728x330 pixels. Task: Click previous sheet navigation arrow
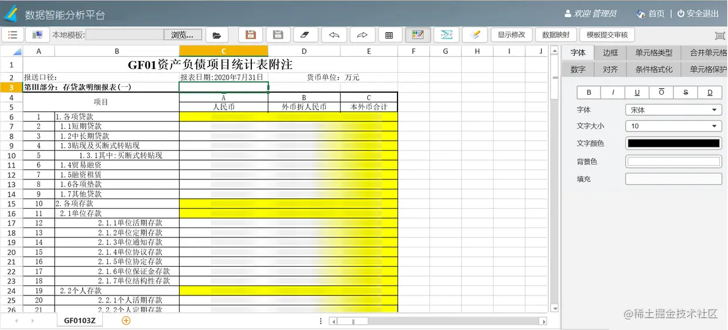(16, 321)
